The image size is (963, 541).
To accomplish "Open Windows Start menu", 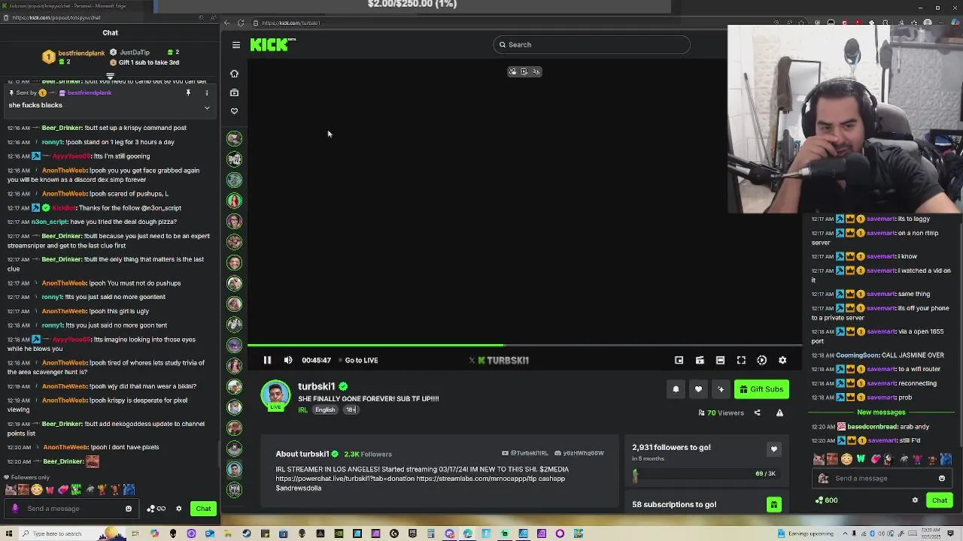I will 8,534.
